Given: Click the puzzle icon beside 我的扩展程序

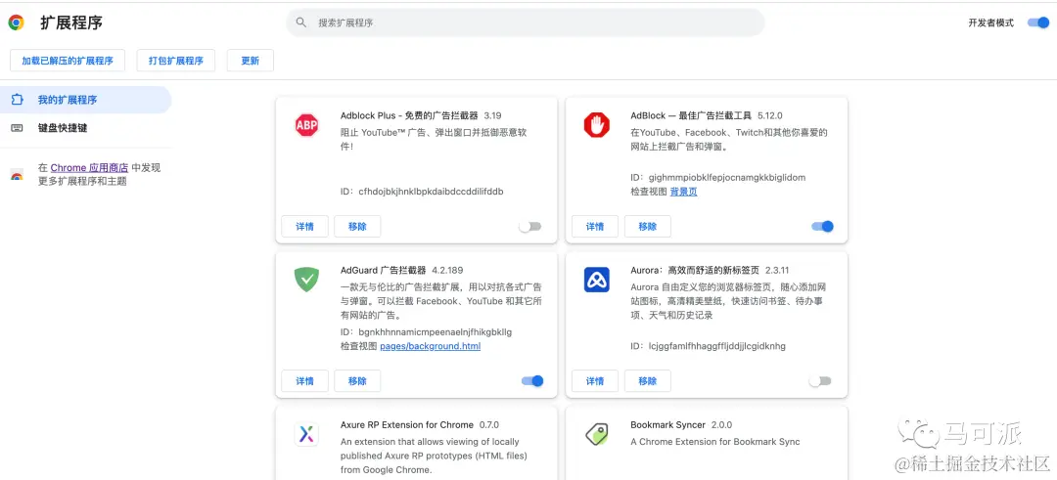Looking at the screenshot, I should (x=17, y=100).
